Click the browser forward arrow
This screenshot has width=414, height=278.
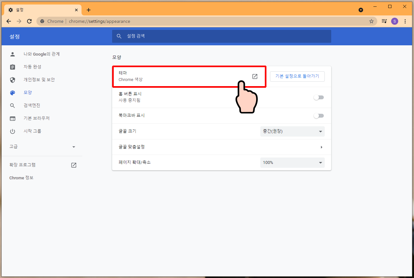point(19,21)
